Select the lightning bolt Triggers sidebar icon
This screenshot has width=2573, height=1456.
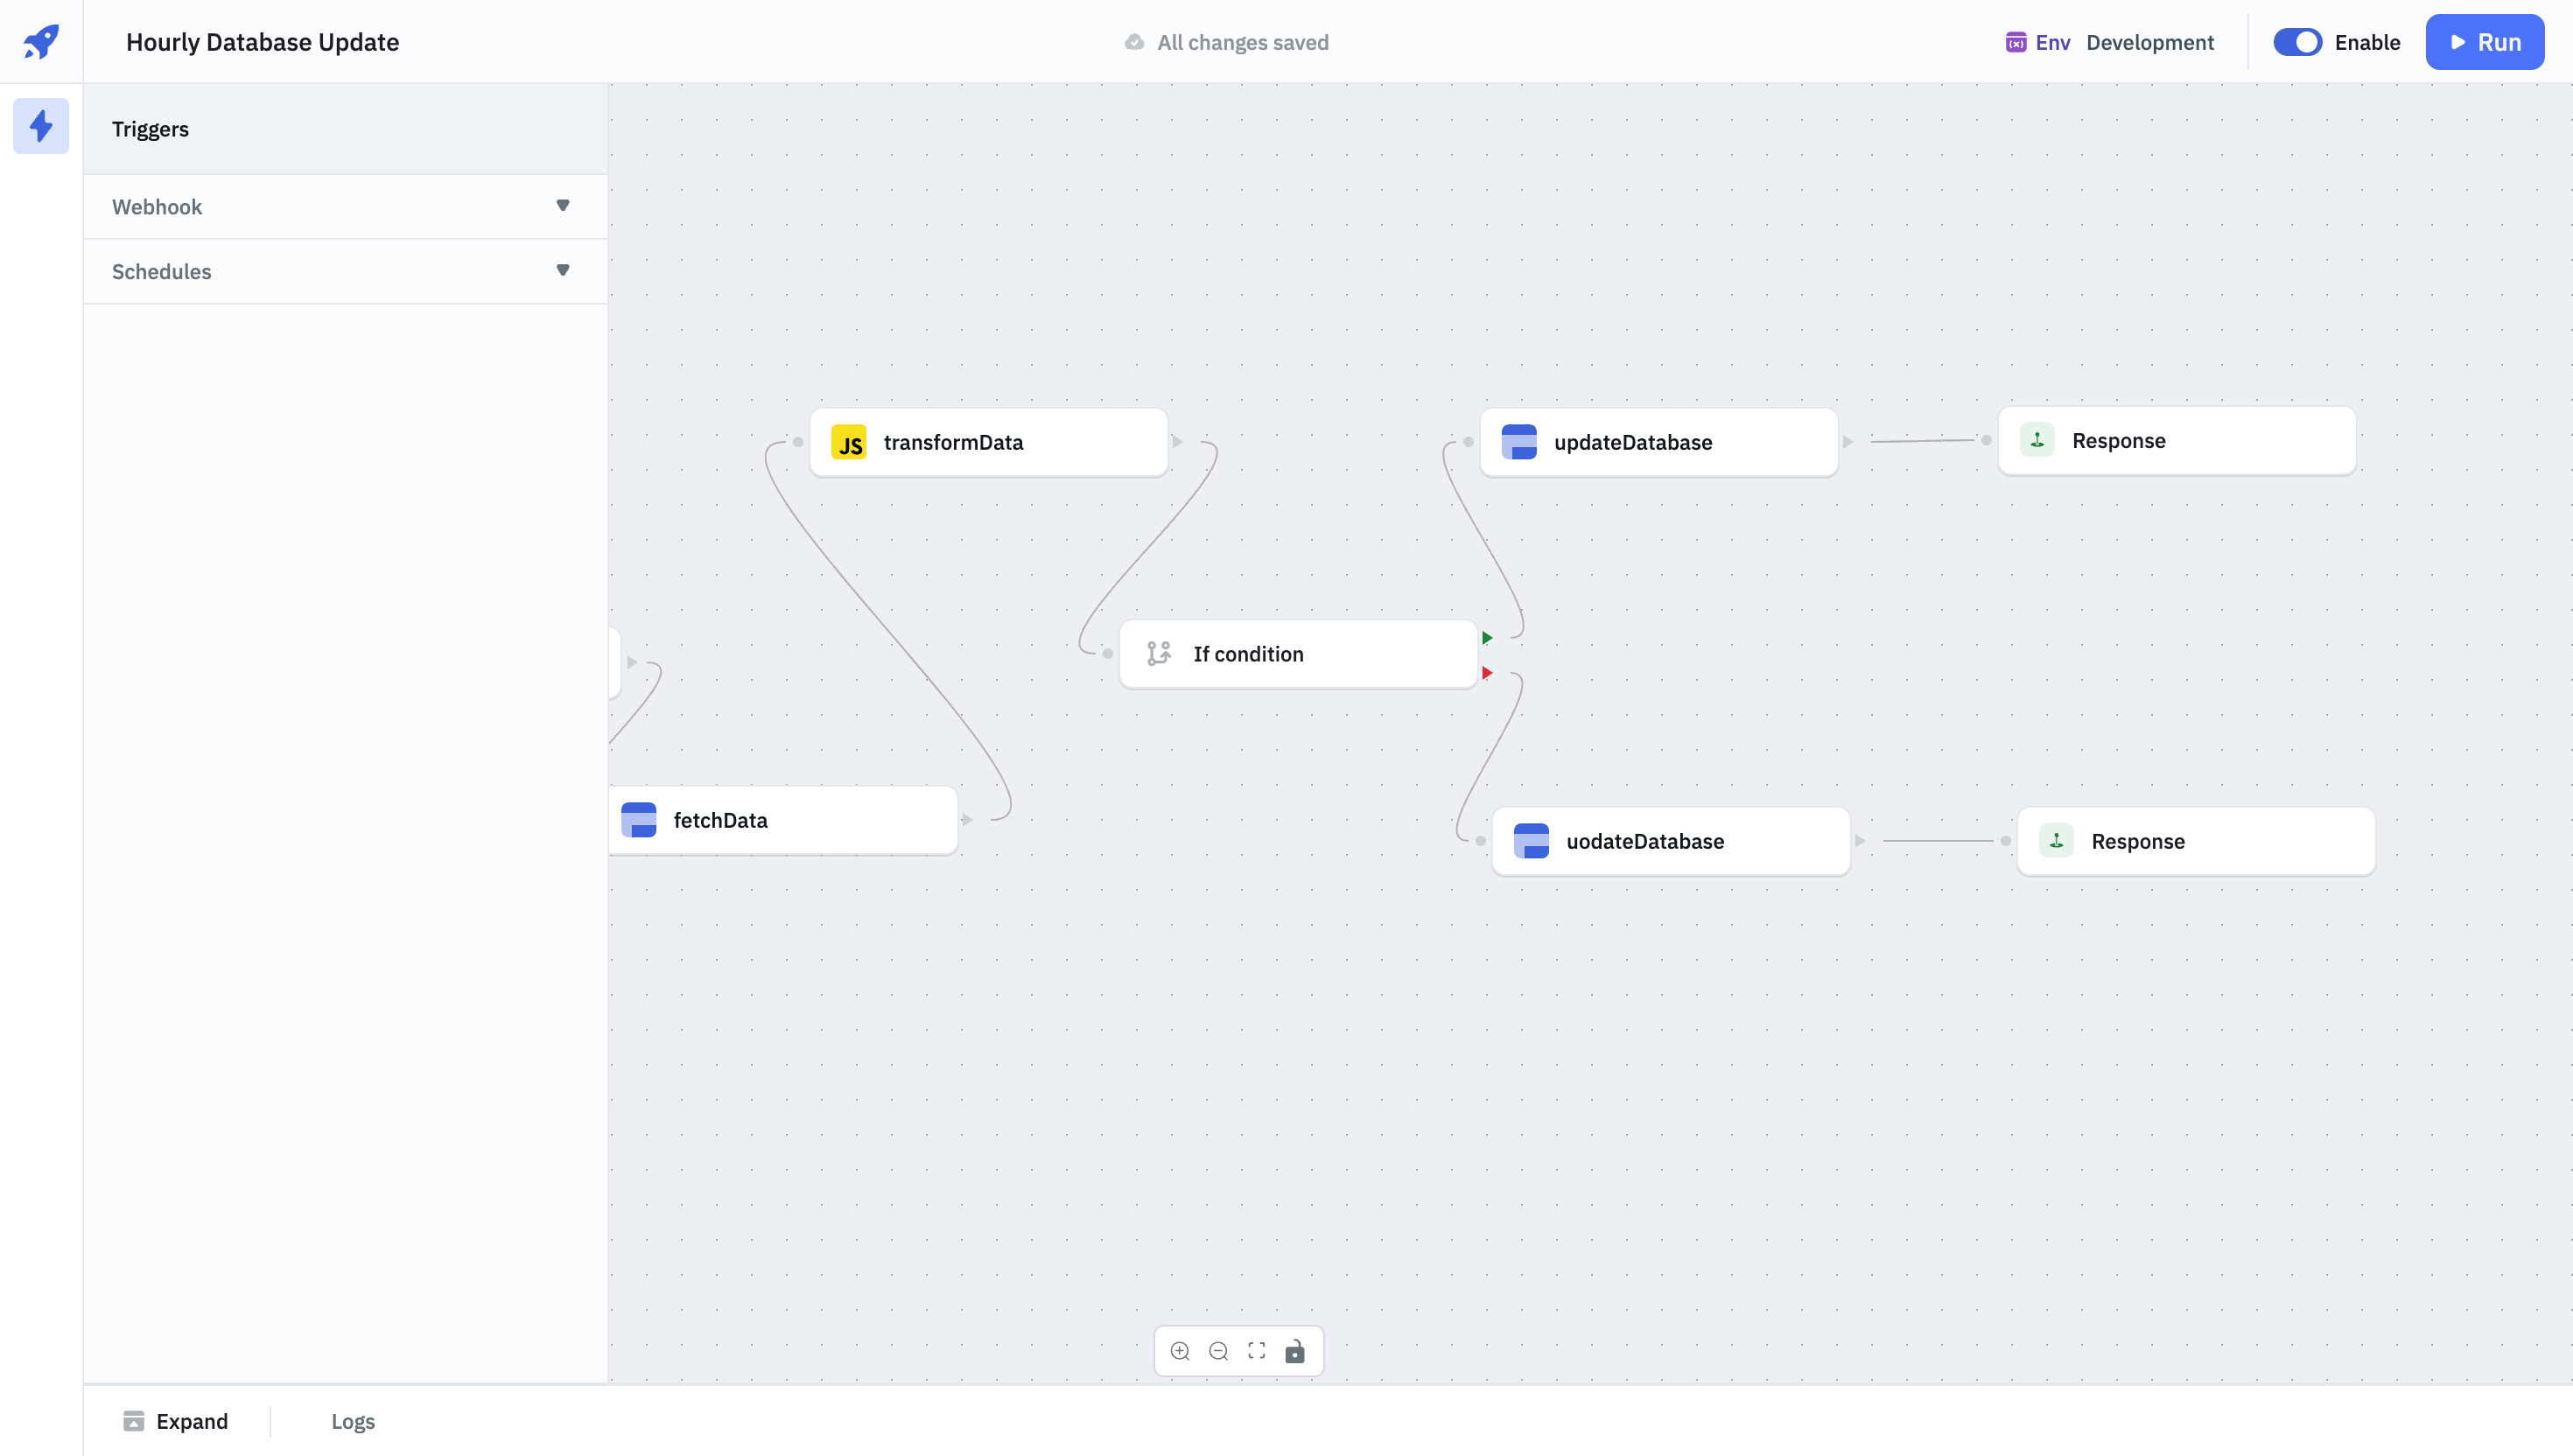pyautogui.click(x=41, y=126)
